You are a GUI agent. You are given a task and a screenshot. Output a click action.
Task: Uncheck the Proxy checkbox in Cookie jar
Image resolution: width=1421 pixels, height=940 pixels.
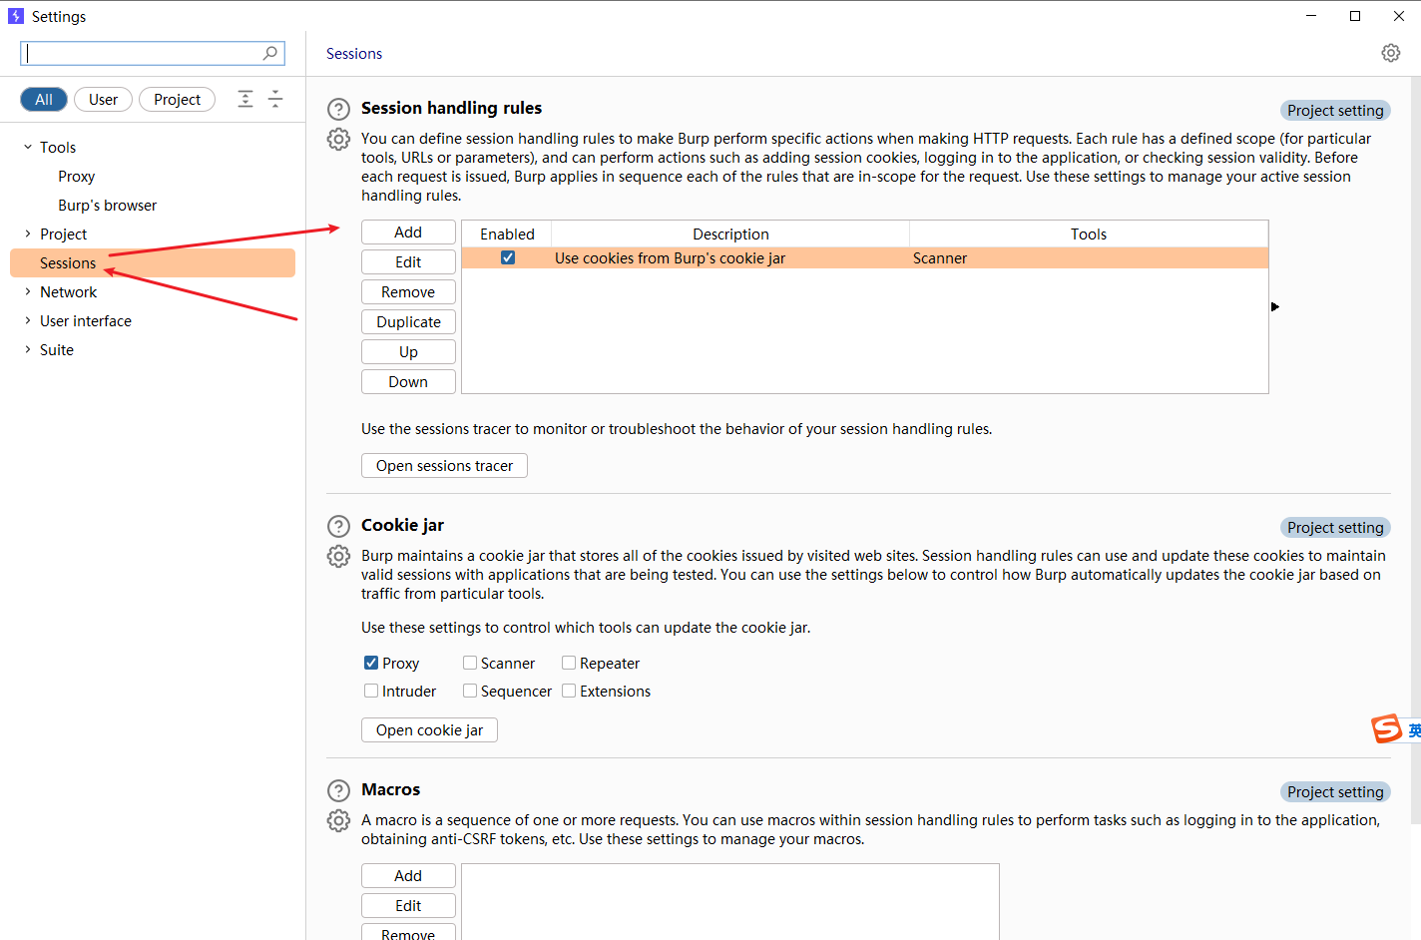[371, 663]
